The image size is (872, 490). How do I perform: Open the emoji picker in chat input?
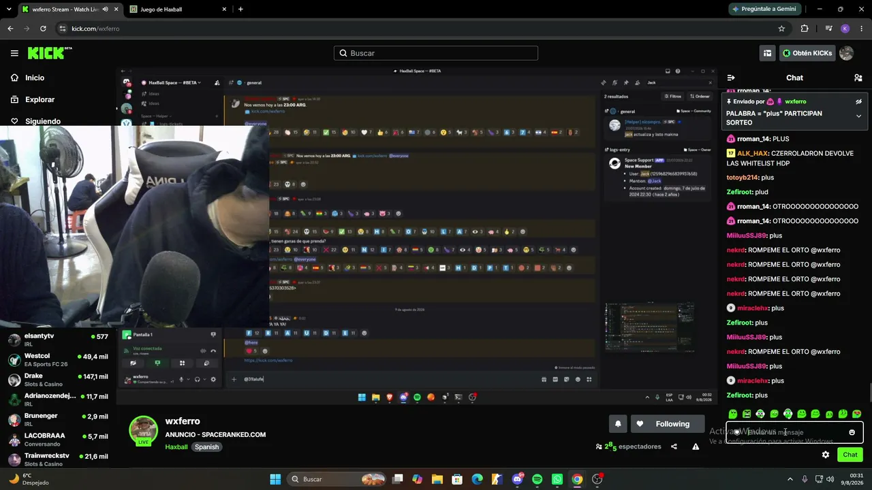click(852, 432)
